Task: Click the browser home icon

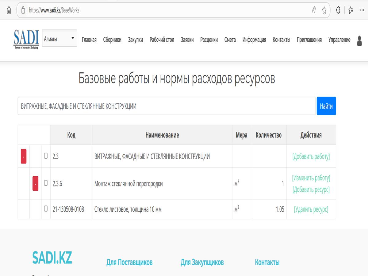Action: 9,10
